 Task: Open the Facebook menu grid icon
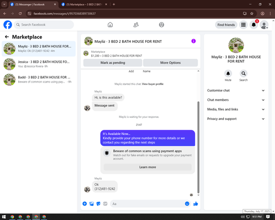(x=243, y=25)
